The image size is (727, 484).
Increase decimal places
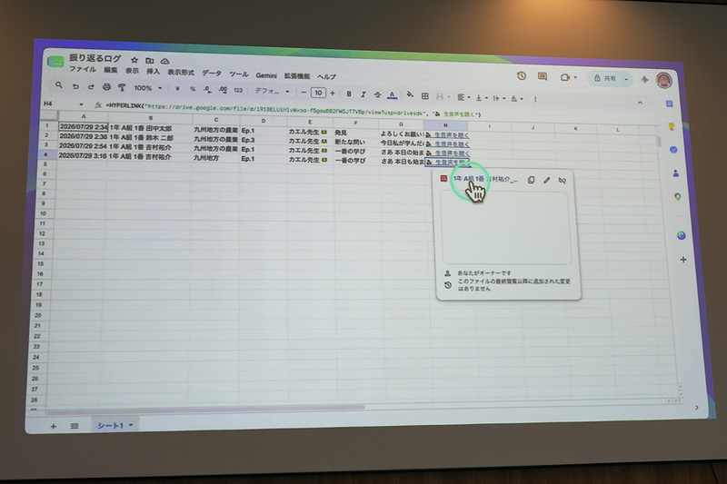[223, 90]
